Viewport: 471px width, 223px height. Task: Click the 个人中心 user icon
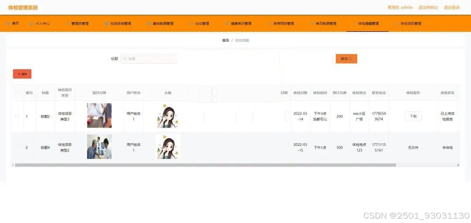click(x=31, y=24)
